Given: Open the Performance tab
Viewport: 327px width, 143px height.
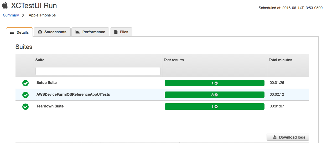Looking at the screenshot, I should 90,32.
